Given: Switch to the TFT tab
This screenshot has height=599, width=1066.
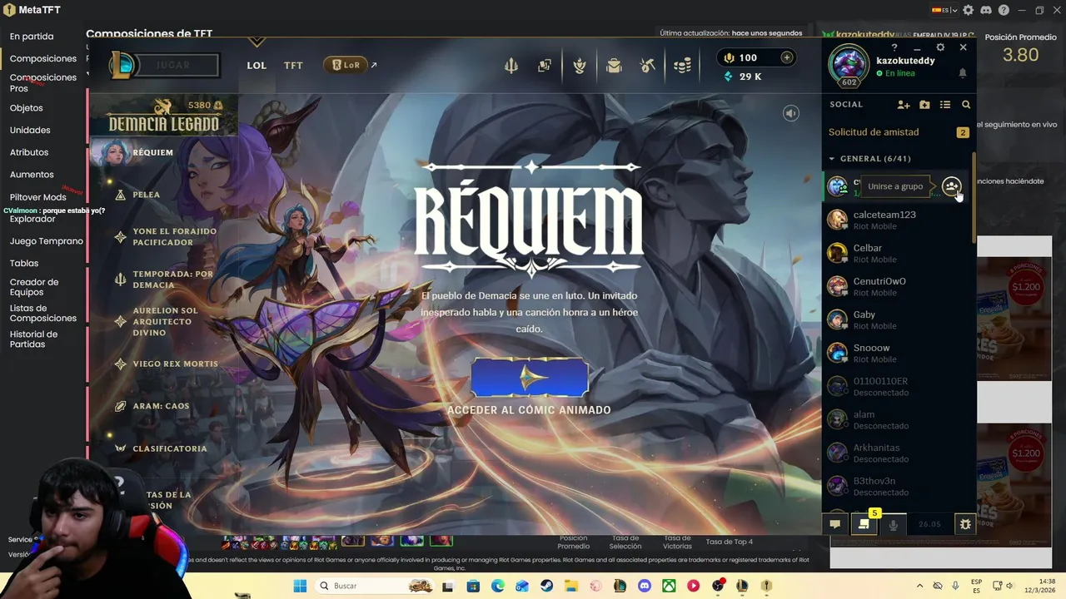Looking at the screenshot, I should coord(293,65).
